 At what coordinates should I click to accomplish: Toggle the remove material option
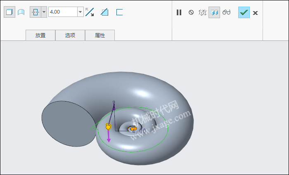[x=104, y=12]
